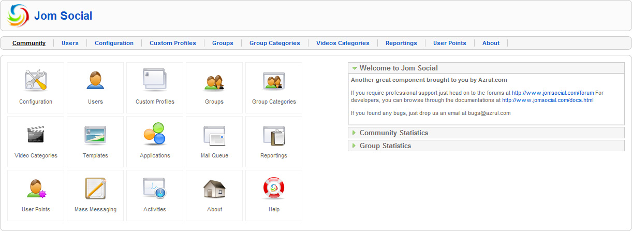The image size is (632, 231).
Task: Open User Points in the top menu
Action: (450, 43)
